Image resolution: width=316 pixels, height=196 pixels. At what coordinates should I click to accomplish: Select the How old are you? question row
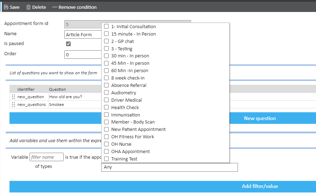click(65, 97)
